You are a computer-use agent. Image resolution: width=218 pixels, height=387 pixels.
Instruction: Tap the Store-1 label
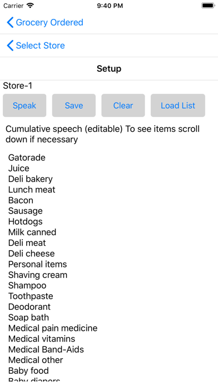[x=18, y=86]
